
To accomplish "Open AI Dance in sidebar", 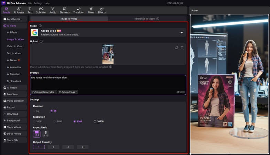I will (13, 60).
